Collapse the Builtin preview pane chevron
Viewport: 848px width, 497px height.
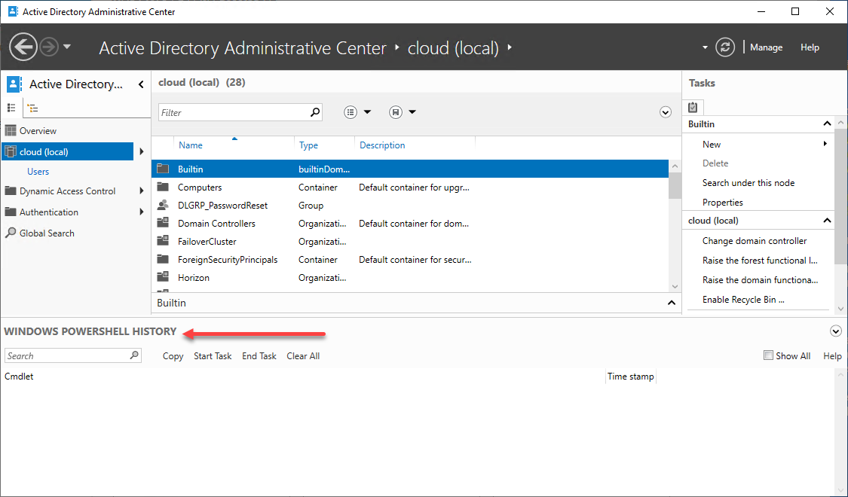671,303
